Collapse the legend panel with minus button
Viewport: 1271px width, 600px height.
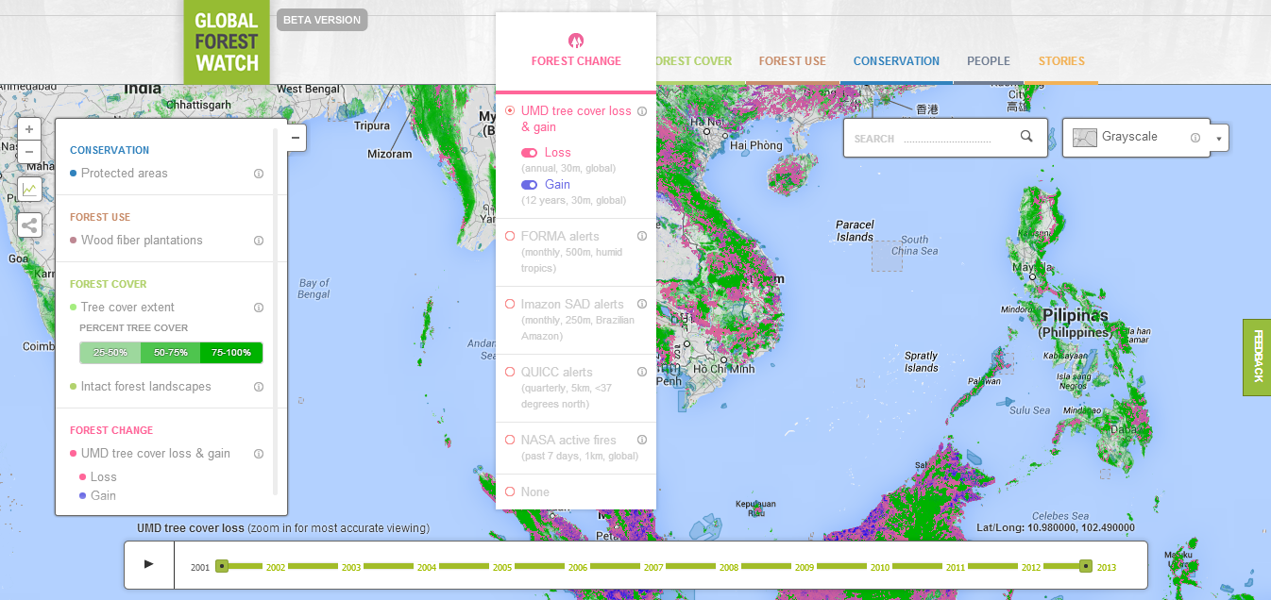pyautogui.click(x=296, y=138)
